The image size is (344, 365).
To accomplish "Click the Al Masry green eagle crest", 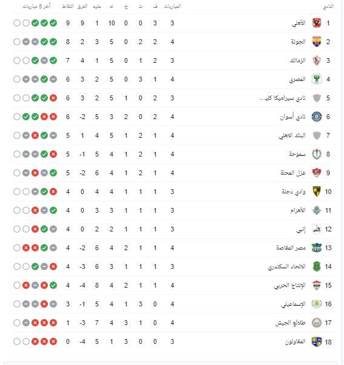I will tap(317, 79).
